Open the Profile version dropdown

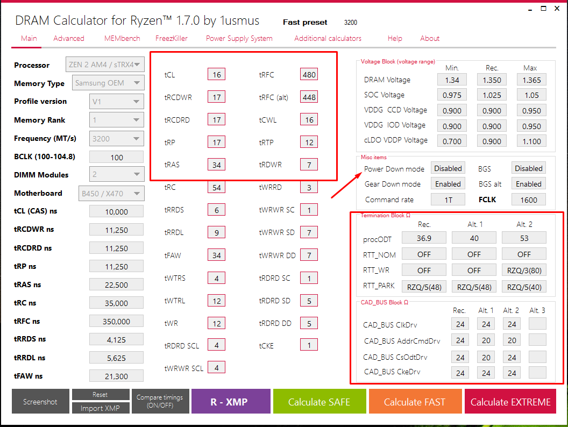(117, 102)
